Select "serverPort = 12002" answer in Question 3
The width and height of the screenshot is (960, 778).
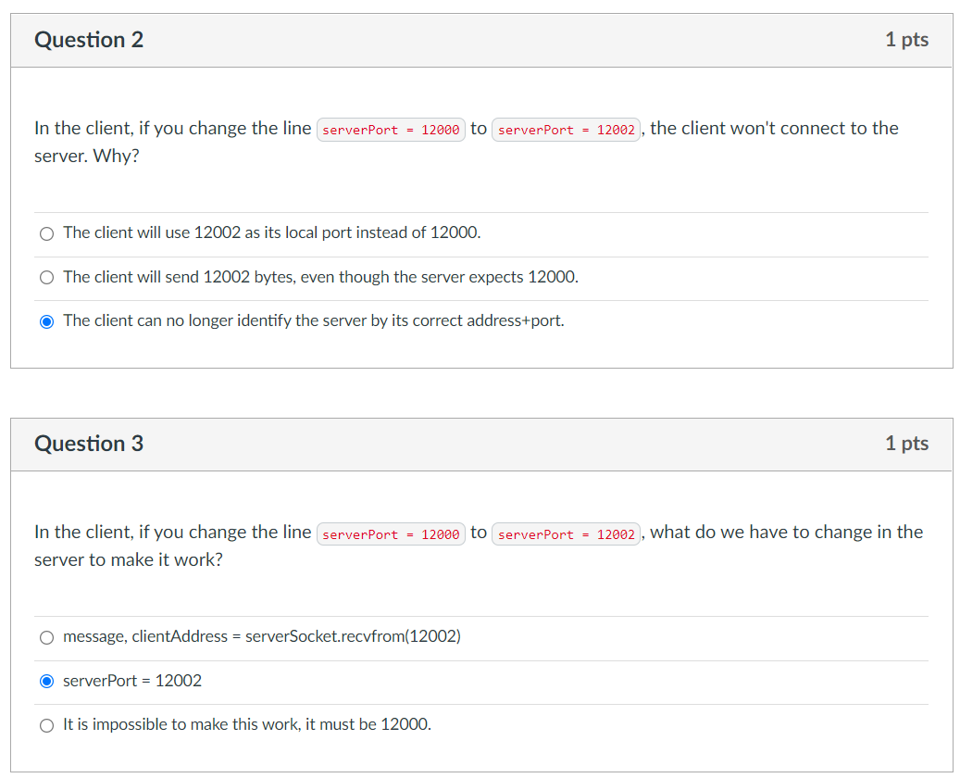pos(46,681)
